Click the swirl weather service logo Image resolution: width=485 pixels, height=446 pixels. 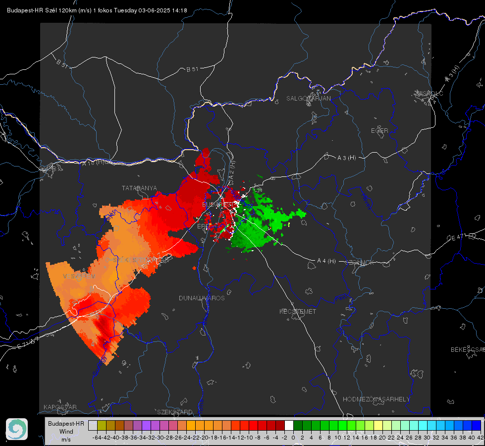[17, 429]
